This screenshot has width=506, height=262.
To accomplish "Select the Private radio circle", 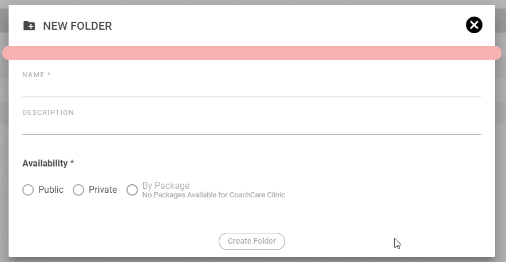I will tap(78, 190).
